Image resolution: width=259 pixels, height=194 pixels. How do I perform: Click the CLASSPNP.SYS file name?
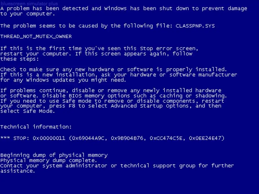[x=195, y=26]
